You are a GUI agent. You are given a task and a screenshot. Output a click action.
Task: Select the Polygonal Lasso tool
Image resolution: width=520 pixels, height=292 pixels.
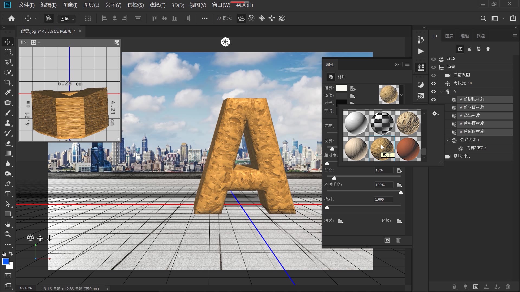coord(8,62)
